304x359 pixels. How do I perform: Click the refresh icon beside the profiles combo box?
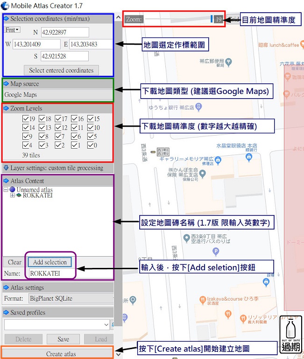[112, 325]
